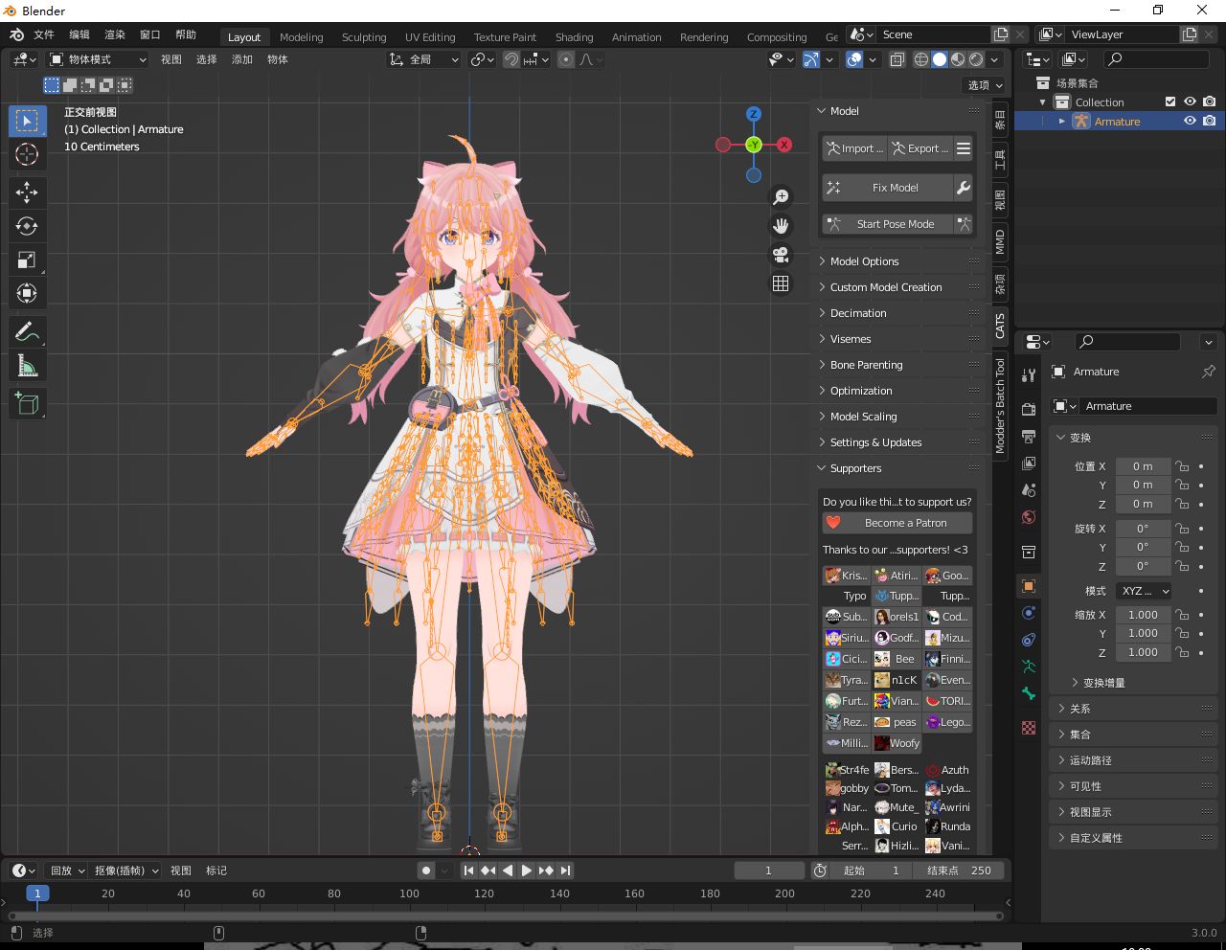Expand the Decimation panel
This screenshot has width=1226, height=950.
(x=858, y=313)
